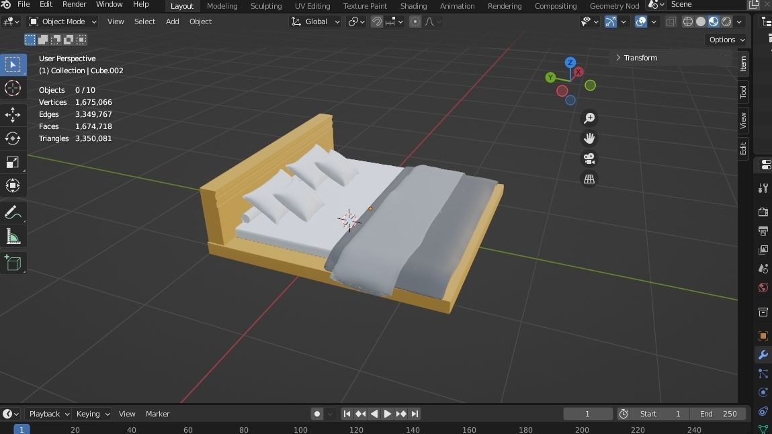772x434 pixels.
Task: Toggle snapping magnet
Action: 377,21
